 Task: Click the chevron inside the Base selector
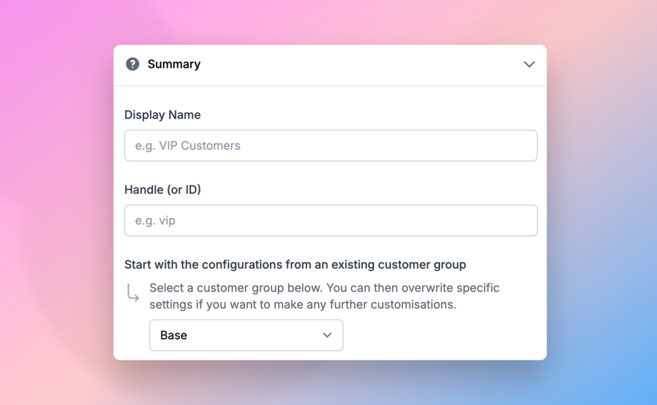[x=326, y=335]
